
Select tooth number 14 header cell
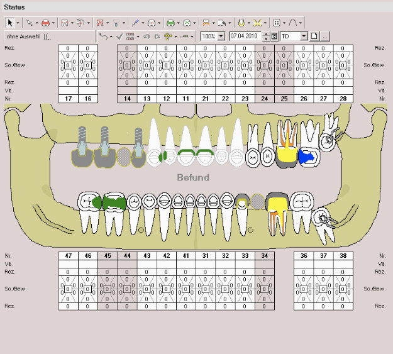(127, 98)
